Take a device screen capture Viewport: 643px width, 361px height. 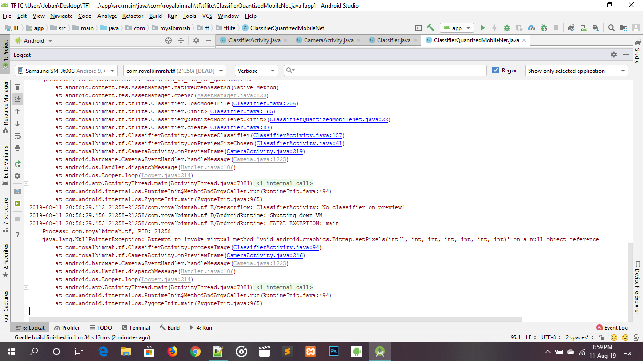tap(17, 191)
